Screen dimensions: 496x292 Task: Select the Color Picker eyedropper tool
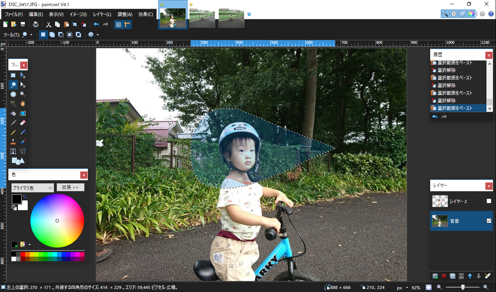point(23,132)
